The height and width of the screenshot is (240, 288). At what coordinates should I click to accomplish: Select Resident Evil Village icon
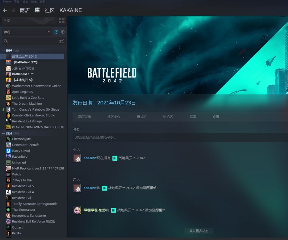click(x=8, y=121)
